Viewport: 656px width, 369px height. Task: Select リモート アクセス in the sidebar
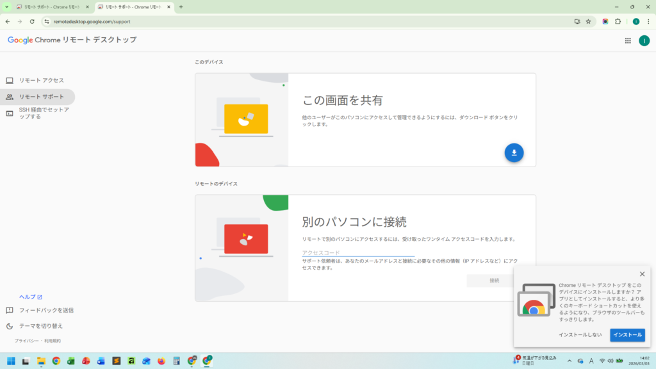(41, 80)
